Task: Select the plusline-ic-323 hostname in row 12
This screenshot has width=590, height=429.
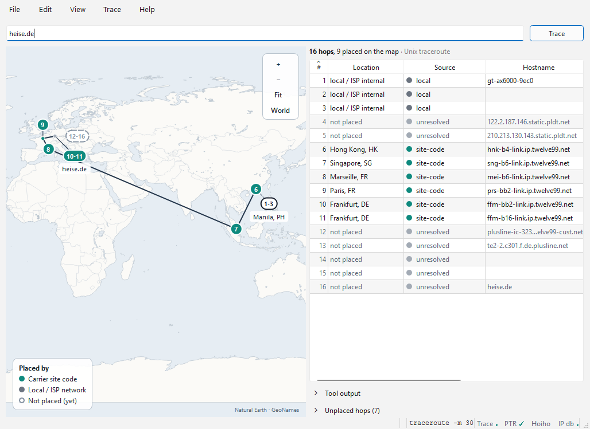Action: (535, 232)
